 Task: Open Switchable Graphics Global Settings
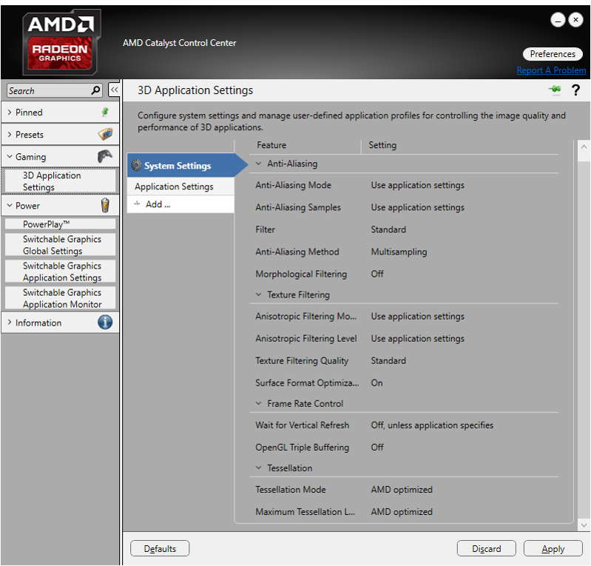coord(61,245)
